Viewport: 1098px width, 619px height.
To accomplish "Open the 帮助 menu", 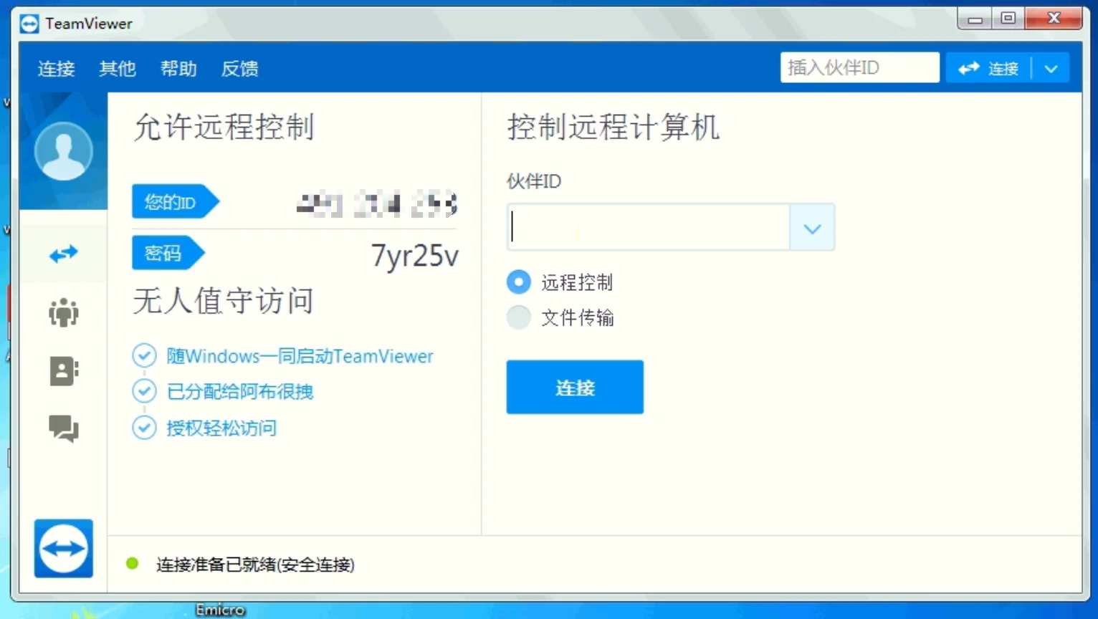I will pyautogui.click(x=178, y=69).
